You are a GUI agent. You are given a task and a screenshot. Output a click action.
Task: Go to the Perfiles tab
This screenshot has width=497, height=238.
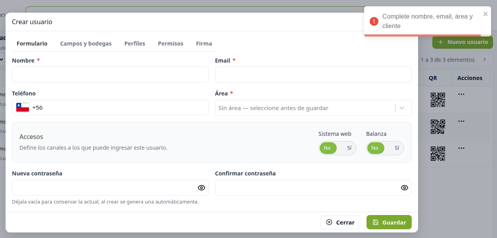coord(135,44)
